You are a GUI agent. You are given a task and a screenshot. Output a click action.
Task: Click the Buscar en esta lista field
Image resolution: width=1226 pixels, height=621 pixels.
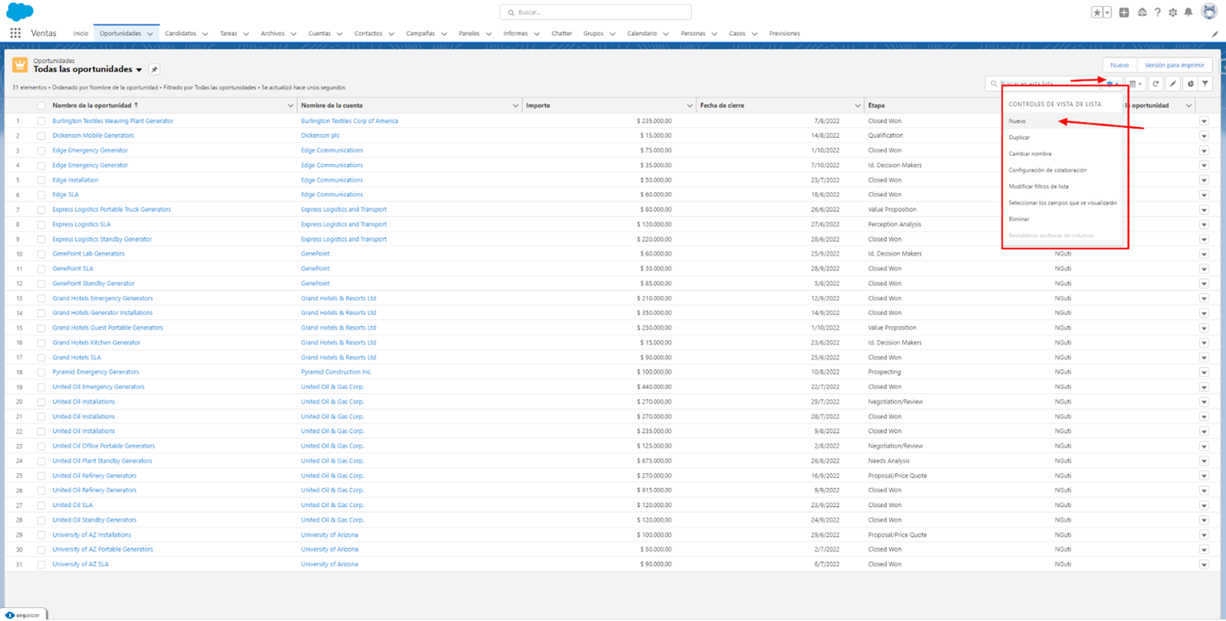pos(1042,83)
